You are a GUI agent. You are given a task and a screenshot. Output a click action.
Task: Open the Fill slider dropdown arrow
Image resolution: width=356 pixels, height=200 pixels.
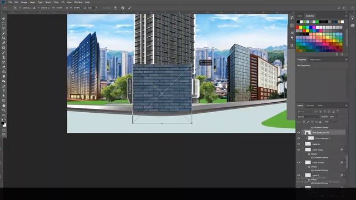337,122
